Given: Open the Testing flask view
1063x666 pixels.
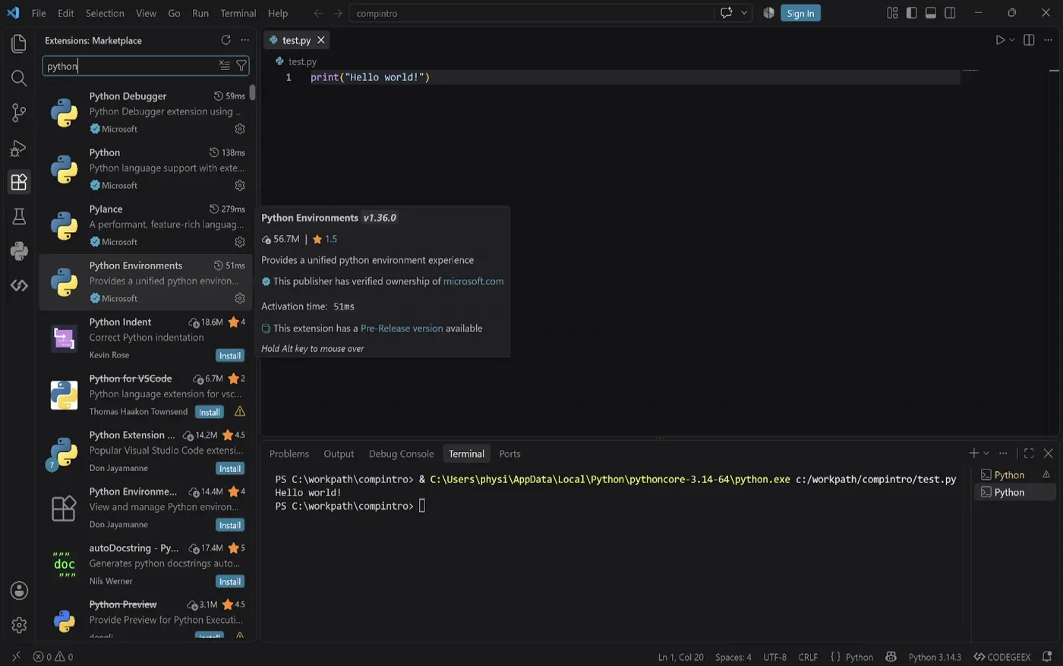Looking at the screenshot, I should (19, 217).
